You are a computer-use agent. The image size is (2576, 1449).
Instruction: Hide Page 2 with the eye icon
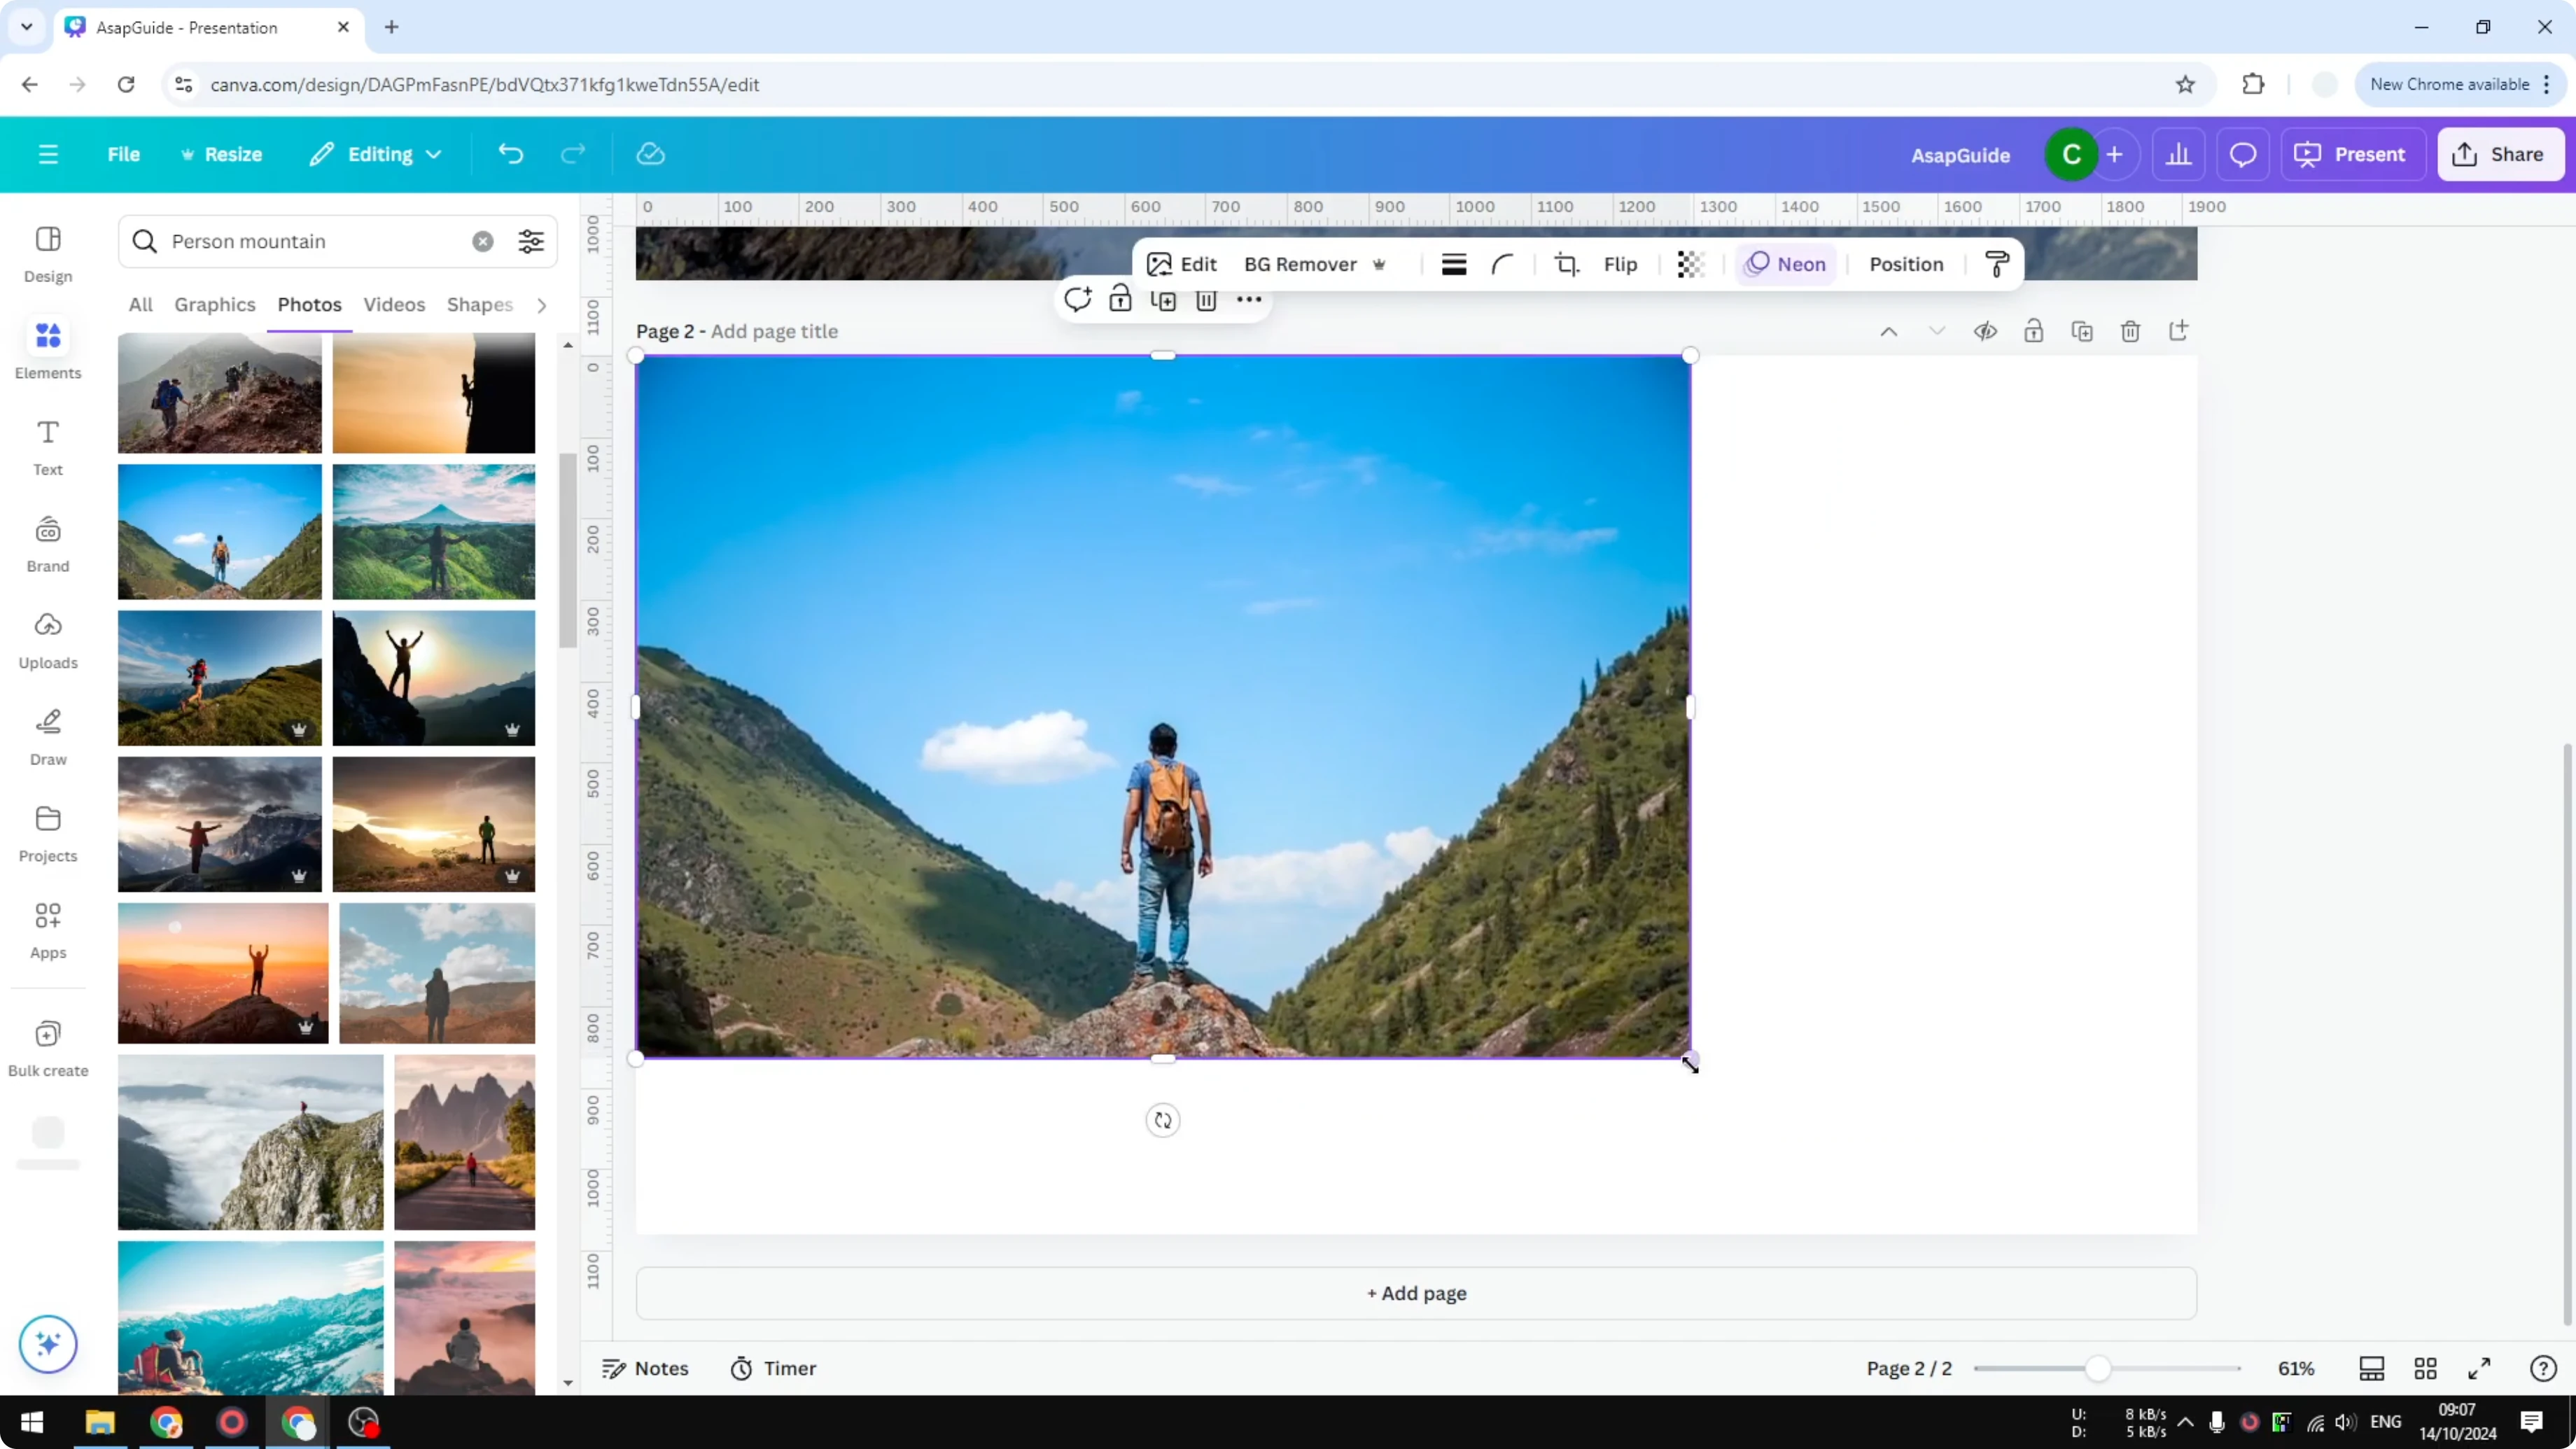1986,331
